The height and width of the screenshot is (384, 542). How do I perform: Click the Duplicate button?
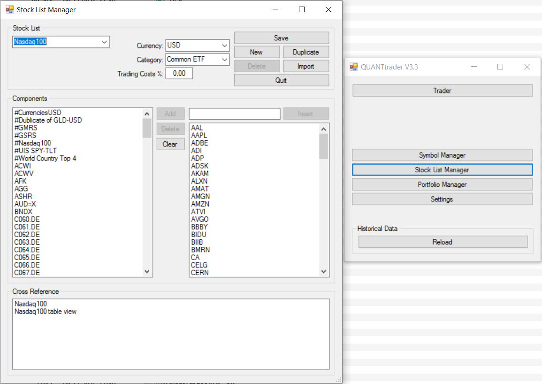[305, 52]
